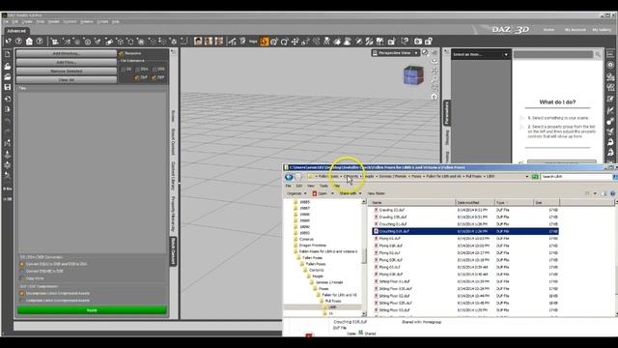Click first face portrait icon in toolbar

198,41
